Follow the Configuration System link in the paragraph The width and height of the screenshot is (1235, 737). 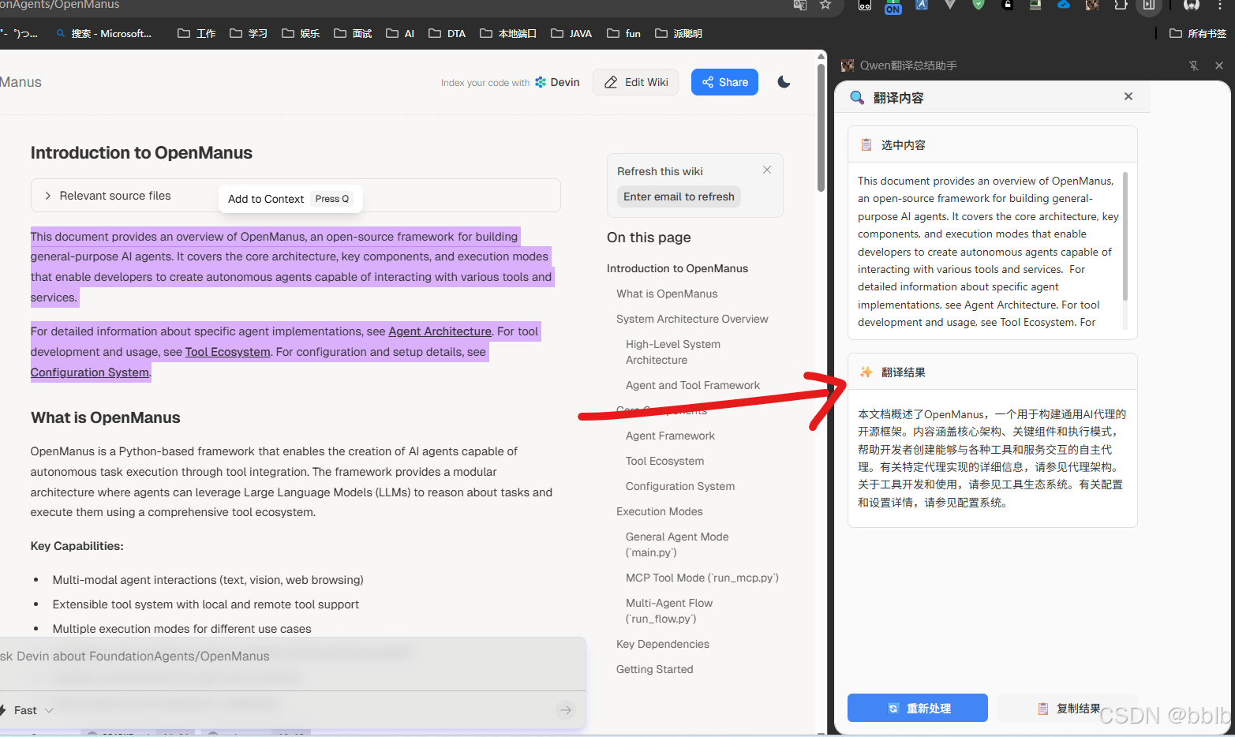tap(89, 372)
